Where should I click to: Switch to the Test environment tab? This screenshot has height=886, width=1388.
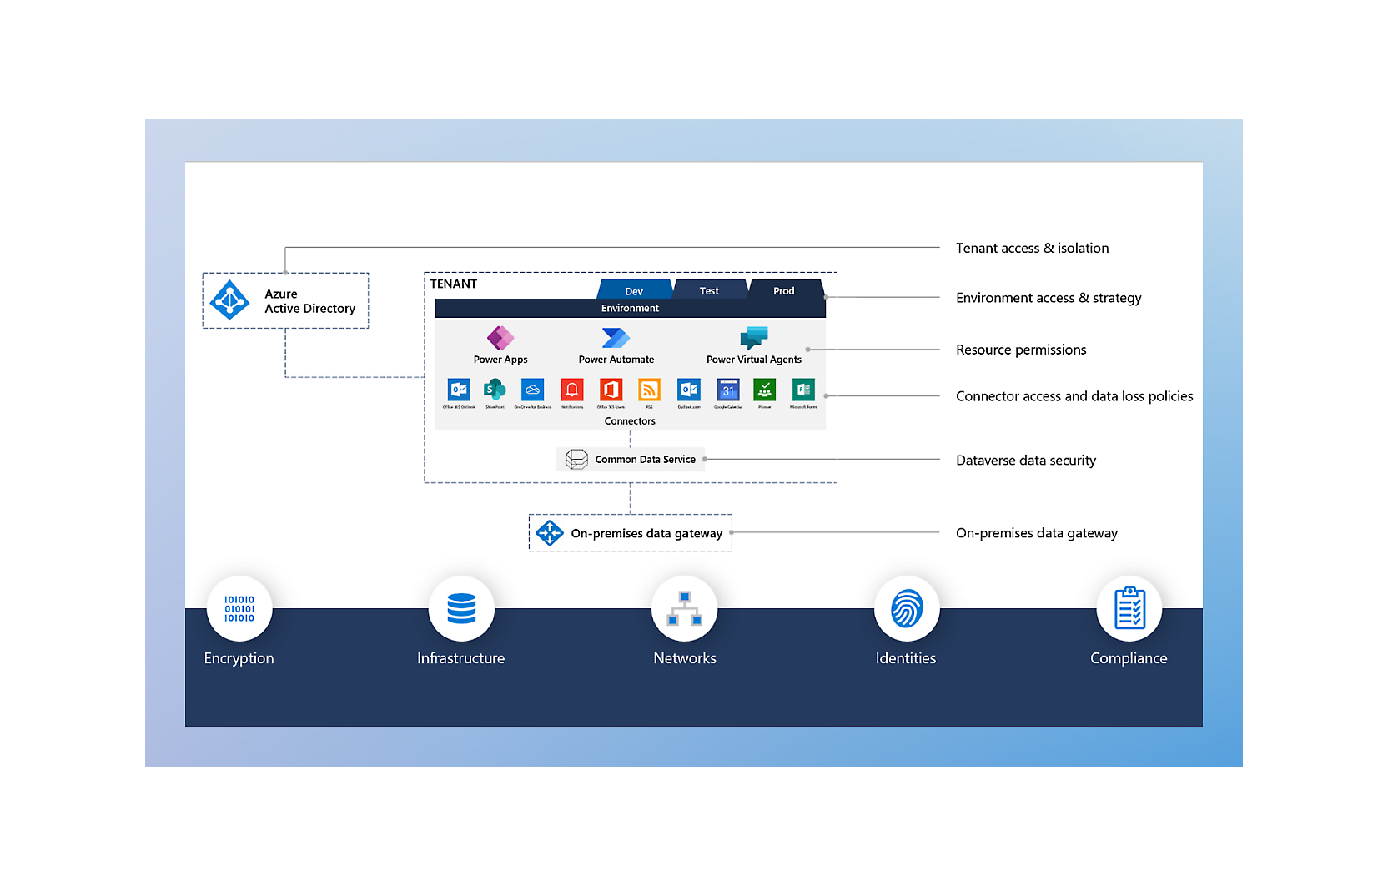point(709,290)
